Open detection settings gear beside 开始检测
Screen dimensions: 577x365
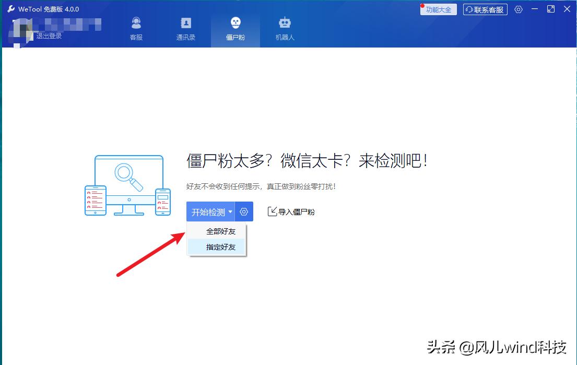[243, 211]
